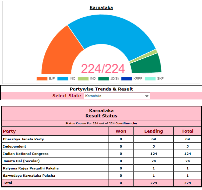Click the JD(S) legend label
The height and width of the screenshot is (190, 202).
(114, 79)
